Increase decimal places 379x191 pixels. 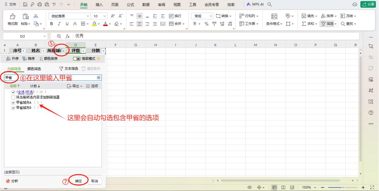click(x=222, y=24)
